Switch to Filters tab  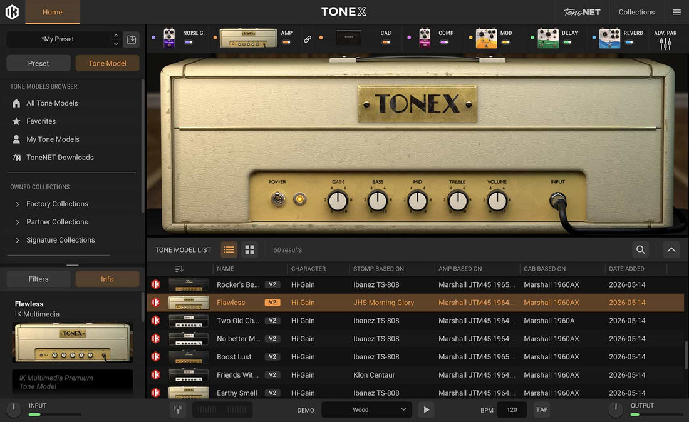tap(39, 279)
